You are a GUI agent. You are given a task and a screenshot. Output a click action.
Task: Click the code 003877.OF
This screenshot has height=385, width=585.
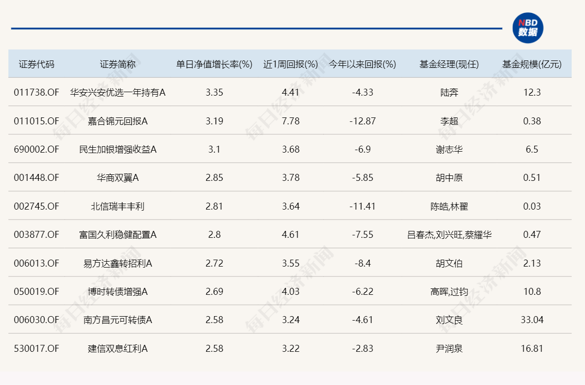(x=37, y=235)
